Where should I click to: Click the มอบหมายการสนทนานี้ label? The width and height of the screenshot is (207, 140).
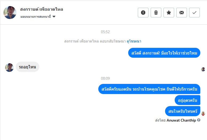click(x=36, y=17)
